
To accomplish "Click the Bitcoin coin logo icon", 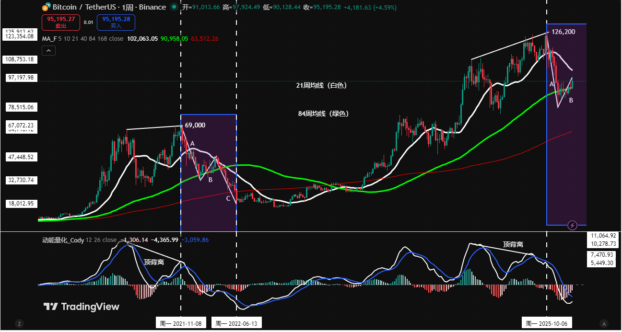I will [x=46, y=7].
